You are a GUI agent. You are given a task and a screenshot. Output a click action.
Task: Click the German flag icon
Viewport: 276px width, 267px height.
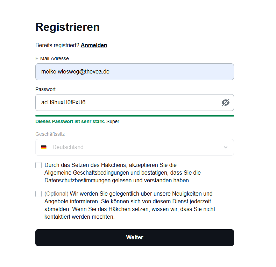[x=44, y=147]
